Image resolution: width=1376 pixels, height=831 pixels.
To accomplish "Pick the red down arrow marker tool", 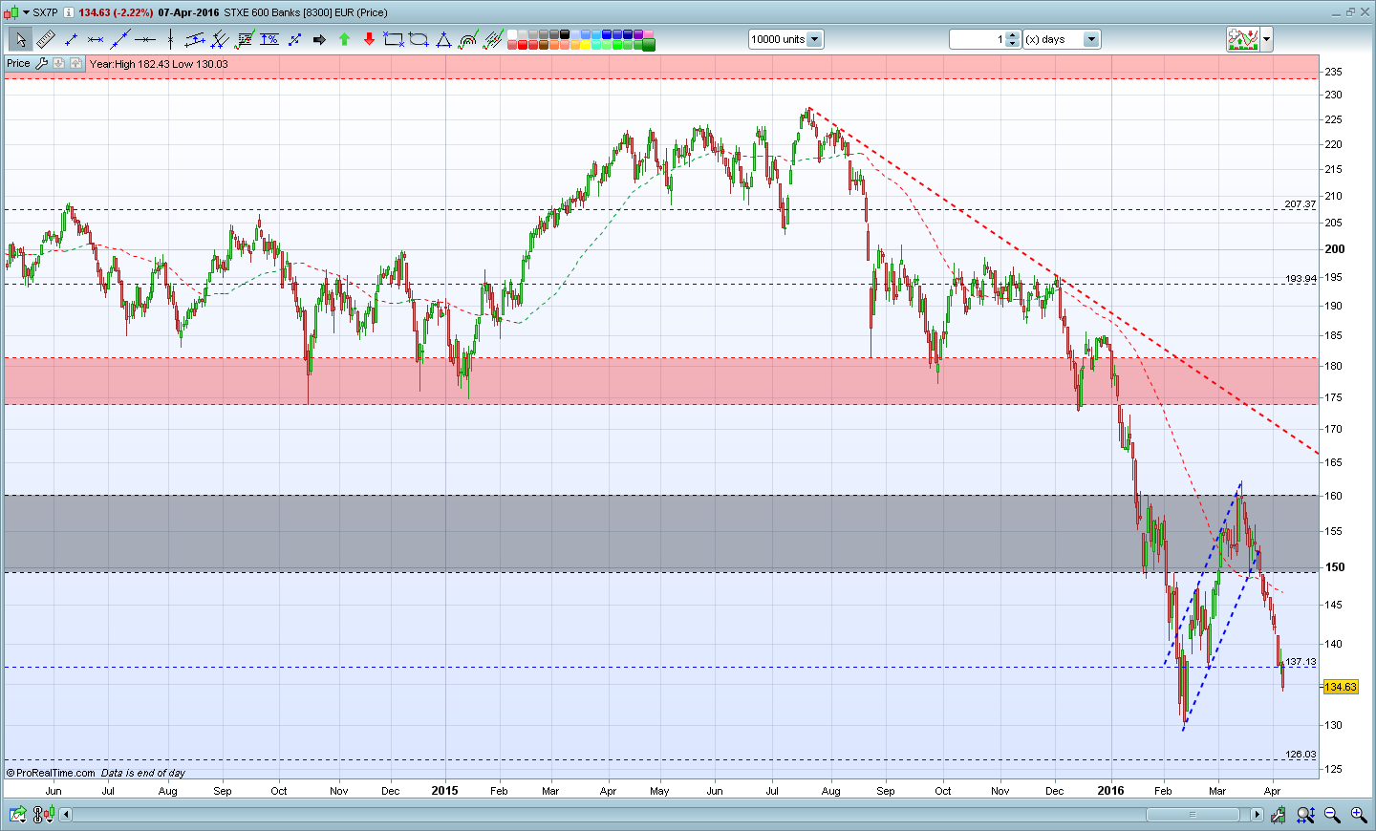I will (x=369, y=39).
